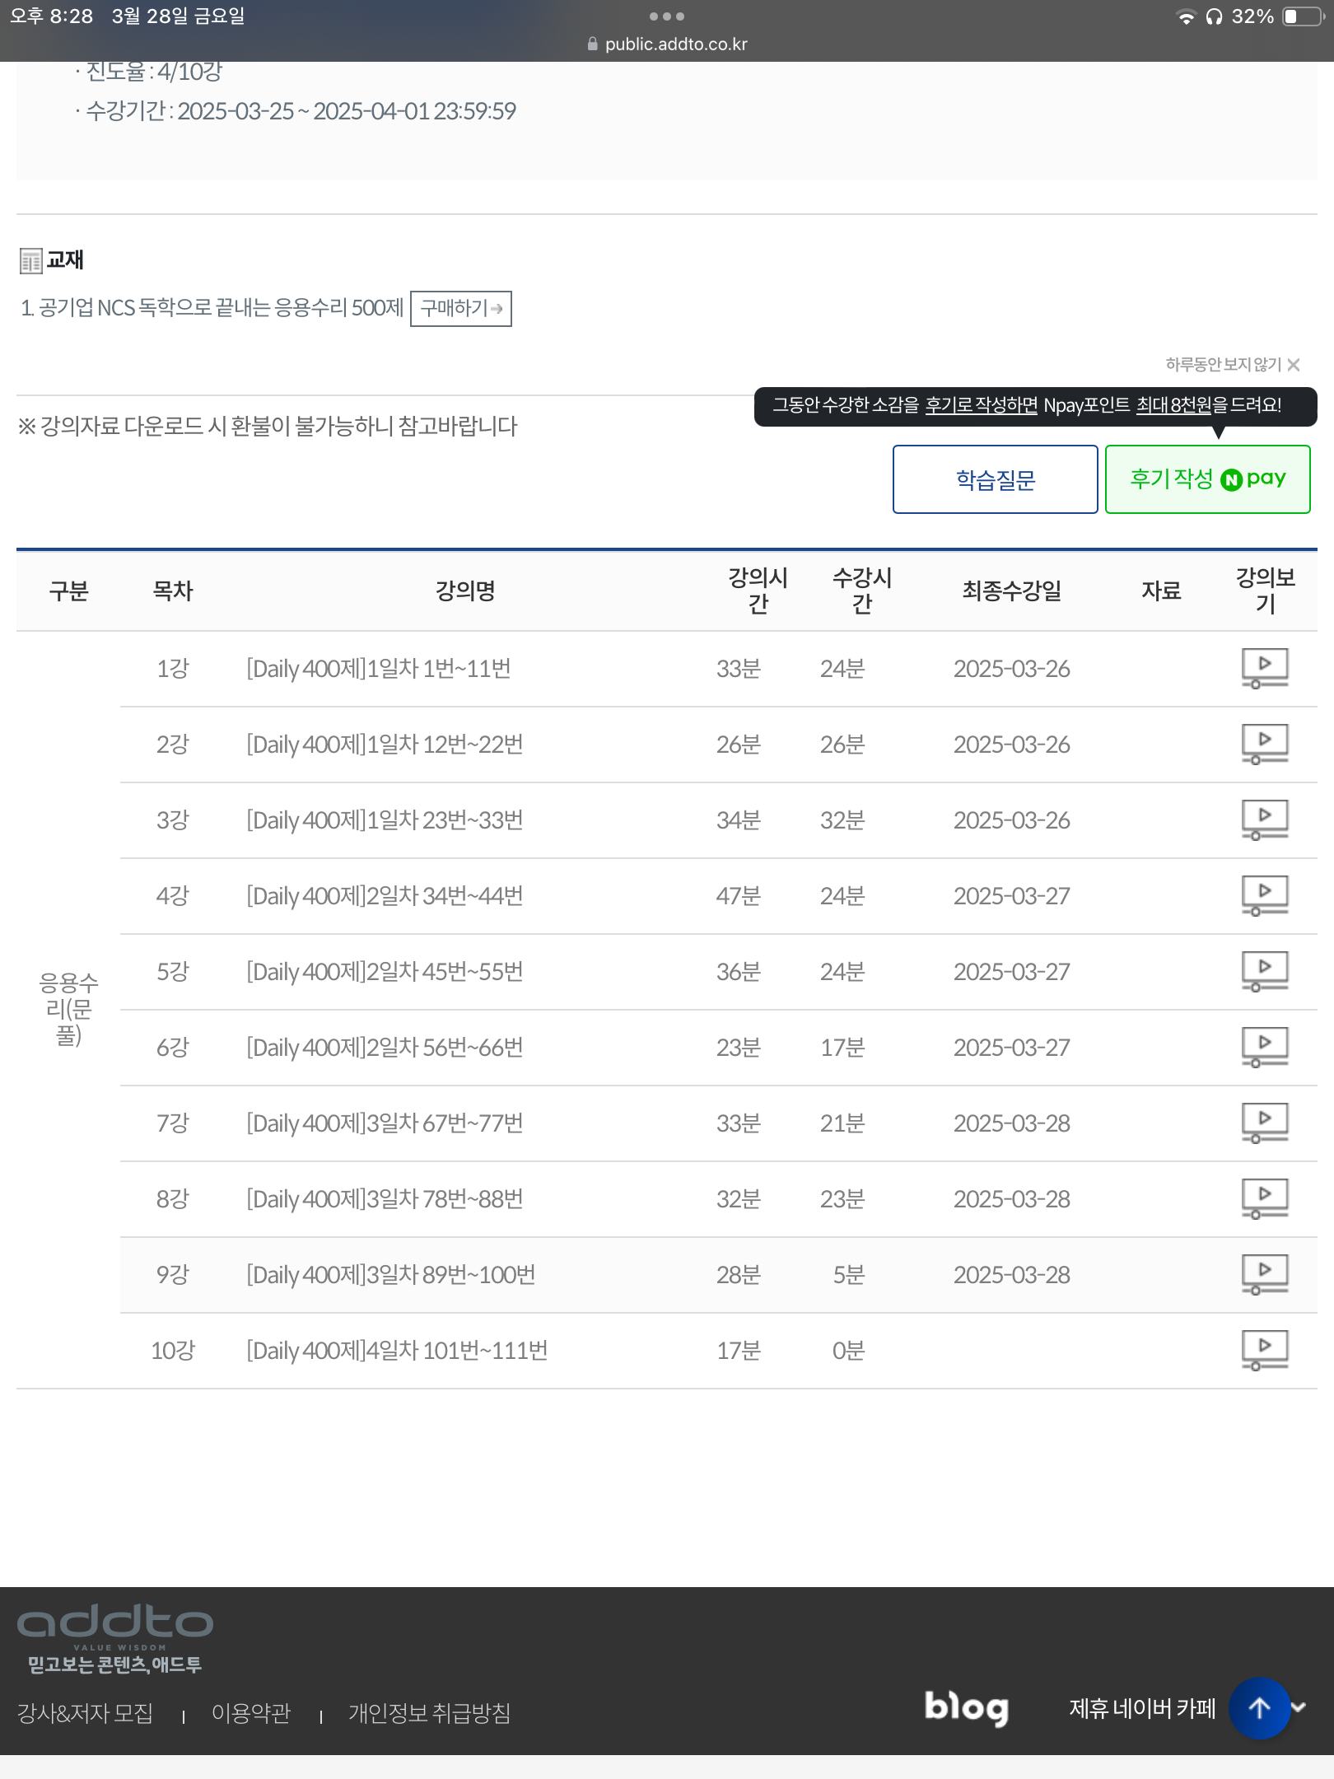Watch the 4강 lecture video
The image size is (1334, 1779).
coord(1264,895)
